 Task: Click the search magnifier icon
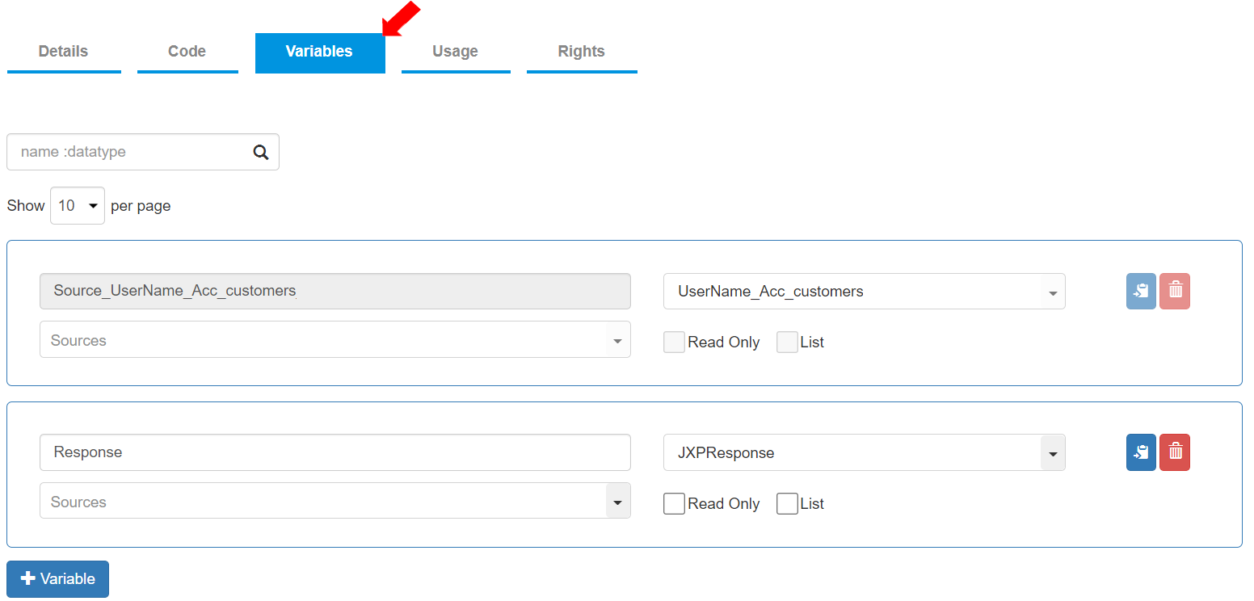[260, 153]
